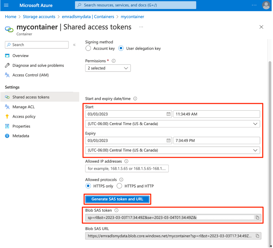Focus the Allowed IP addresses field
Image resolution: width=273 pixels, height=248 pixels.
pyautogui.click(x=127, y=168)
